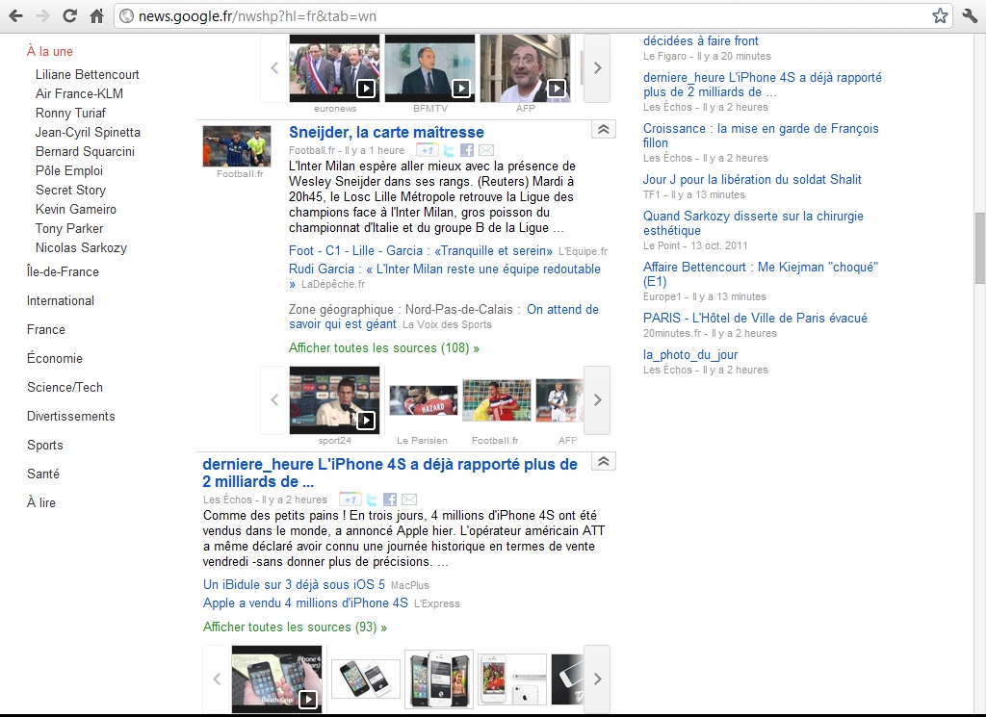Email the iPhone 4S article
The width and height of the screenshot is (987, 717).
409,500
